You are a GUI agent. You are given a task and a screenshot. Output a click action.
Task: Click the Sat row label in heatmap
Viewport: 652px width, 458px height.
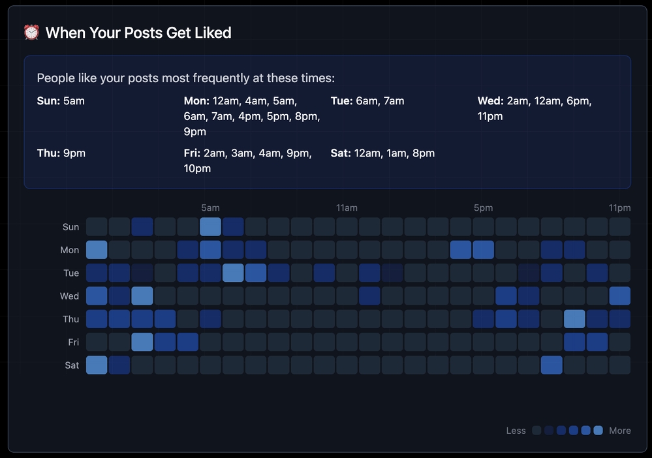click(72, 365)
